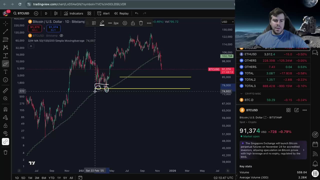Redo the chart action

pyautogui.click(x=144, y=13)
